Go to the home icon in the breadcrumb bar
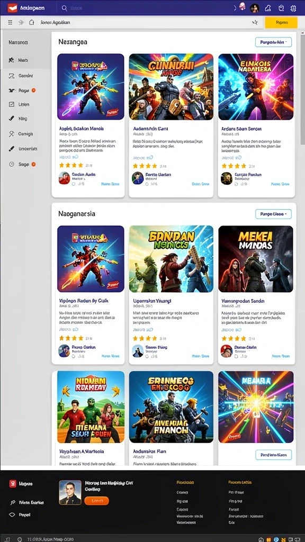Image resolution: width=305 pixels, height=542 pixels. click(x=31, y=22)
